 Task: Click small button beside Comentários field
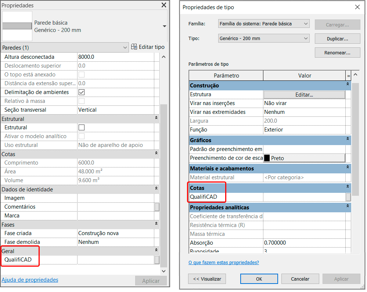tap(157, 207)
